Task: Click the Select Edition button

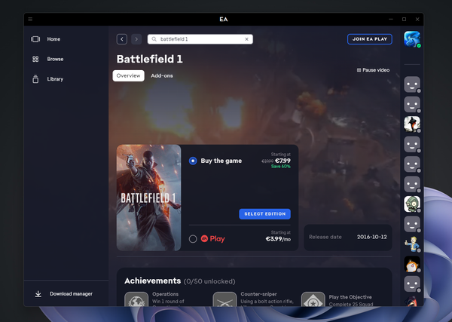Action: (x=264, y=214)
